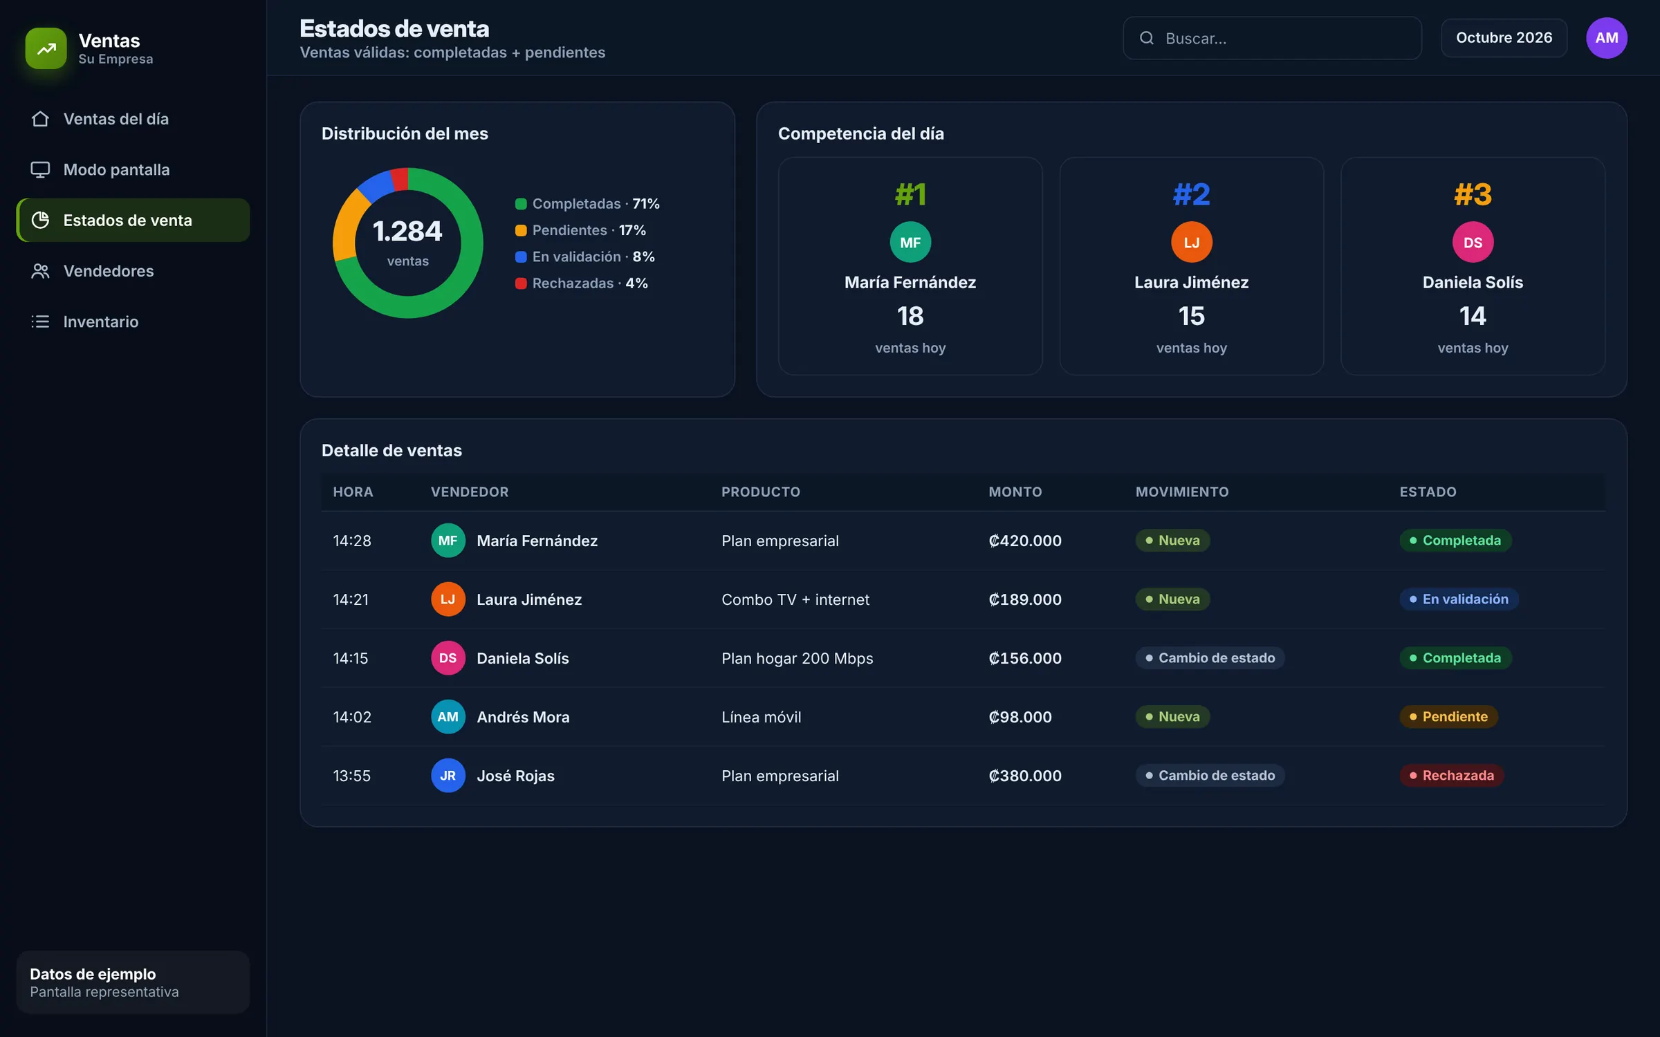Image resolution: width=1660 pixels, height=1037 pixels.
Task: Click the Rechazada status badge
Action: point(1452,776)
